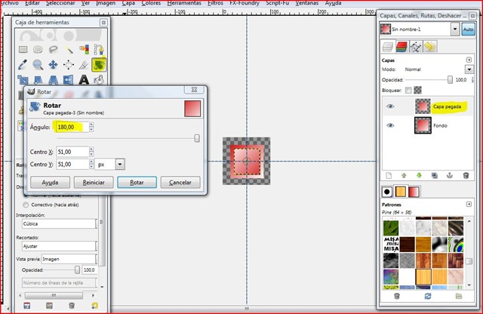Select Correctivo (hacia atrás) radio option
The height and width of the screenshot is (314, 483).
click(x=26, y=205)
